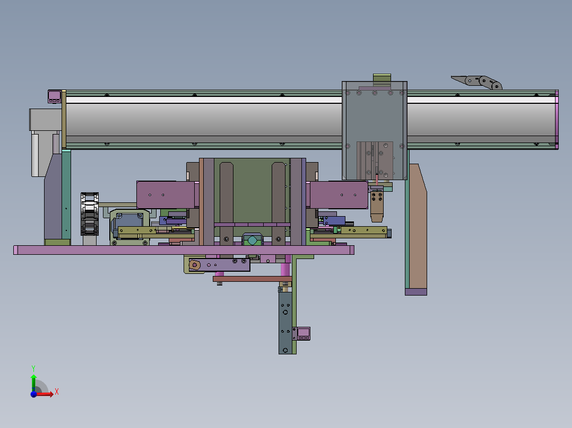Select the gray motor housing at the left rail end

tap(45, 120)
